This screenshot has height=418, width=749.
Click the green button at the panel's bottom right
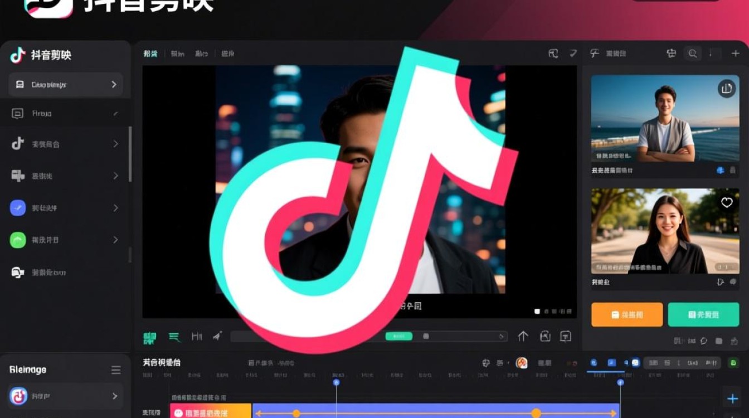click(703, 314)
